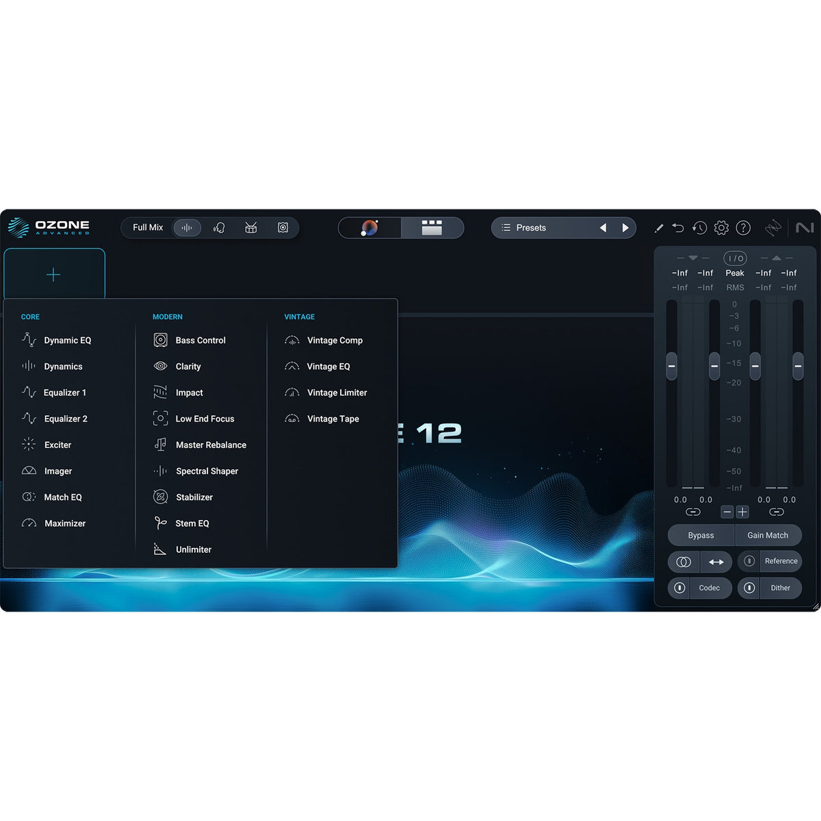Click the add module plus slot
Image resolution: width=821 pixels, height=821 pixels.
54,274
